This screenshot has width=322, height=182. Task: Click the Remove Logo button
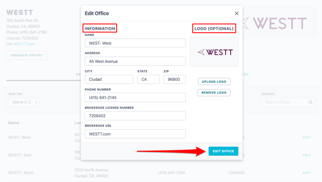214,93
